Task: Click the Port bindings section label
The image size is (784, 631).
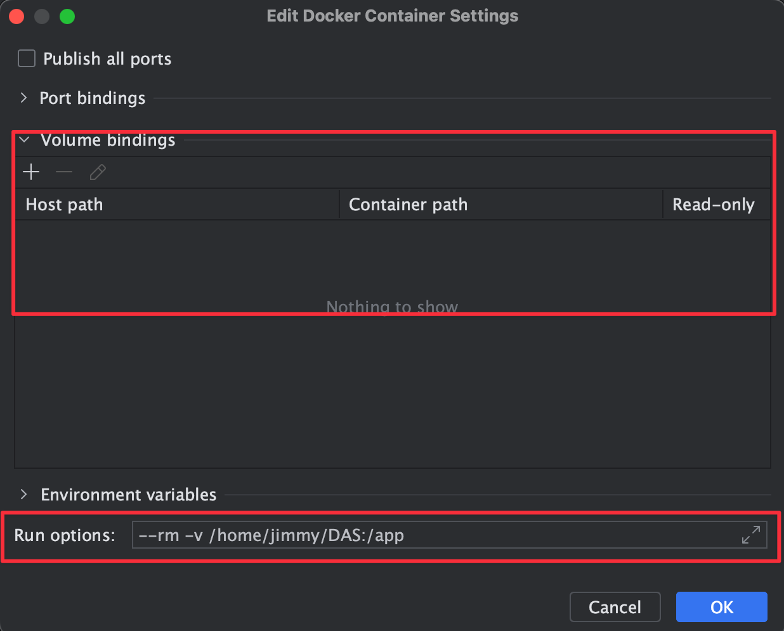Action: pyautogui.click(x=93, y=98)
